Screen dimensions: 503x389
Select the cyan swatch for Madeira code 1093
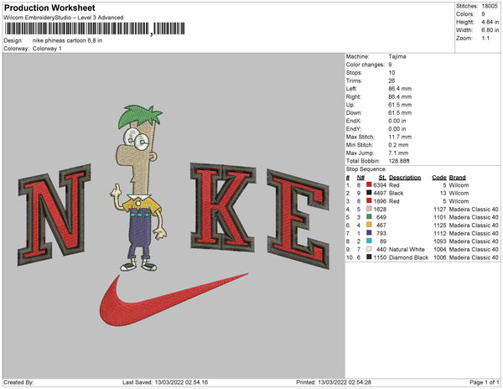369,241
